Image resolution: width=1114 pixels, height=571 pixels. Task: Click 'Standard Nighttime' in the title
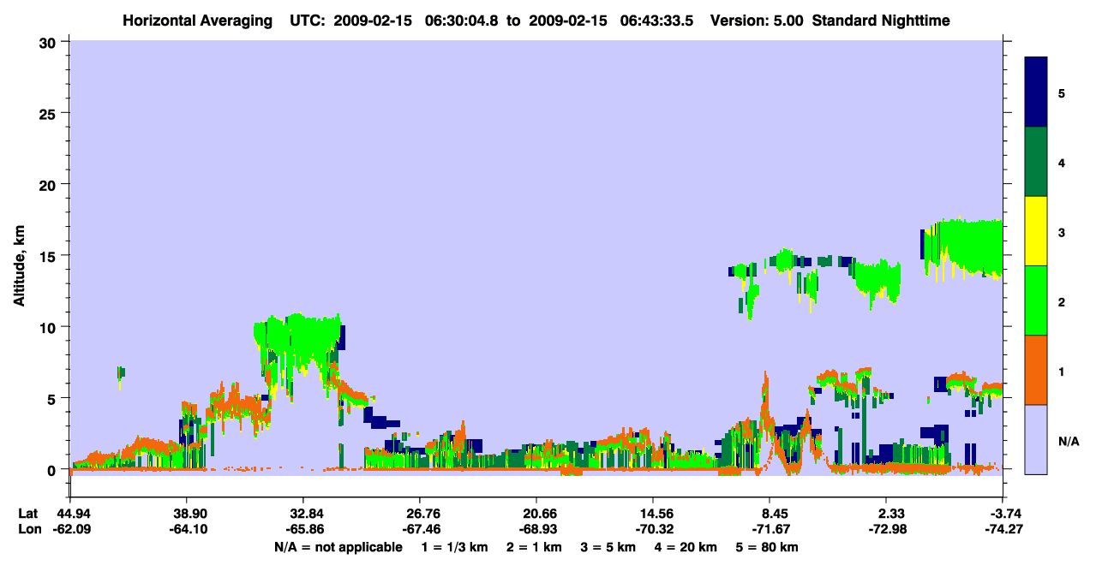pos(880,20)
